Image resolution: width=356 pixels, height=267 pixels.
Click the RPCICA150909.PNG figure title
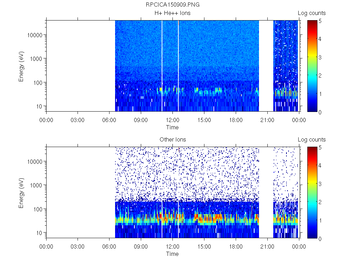point(172,5)
